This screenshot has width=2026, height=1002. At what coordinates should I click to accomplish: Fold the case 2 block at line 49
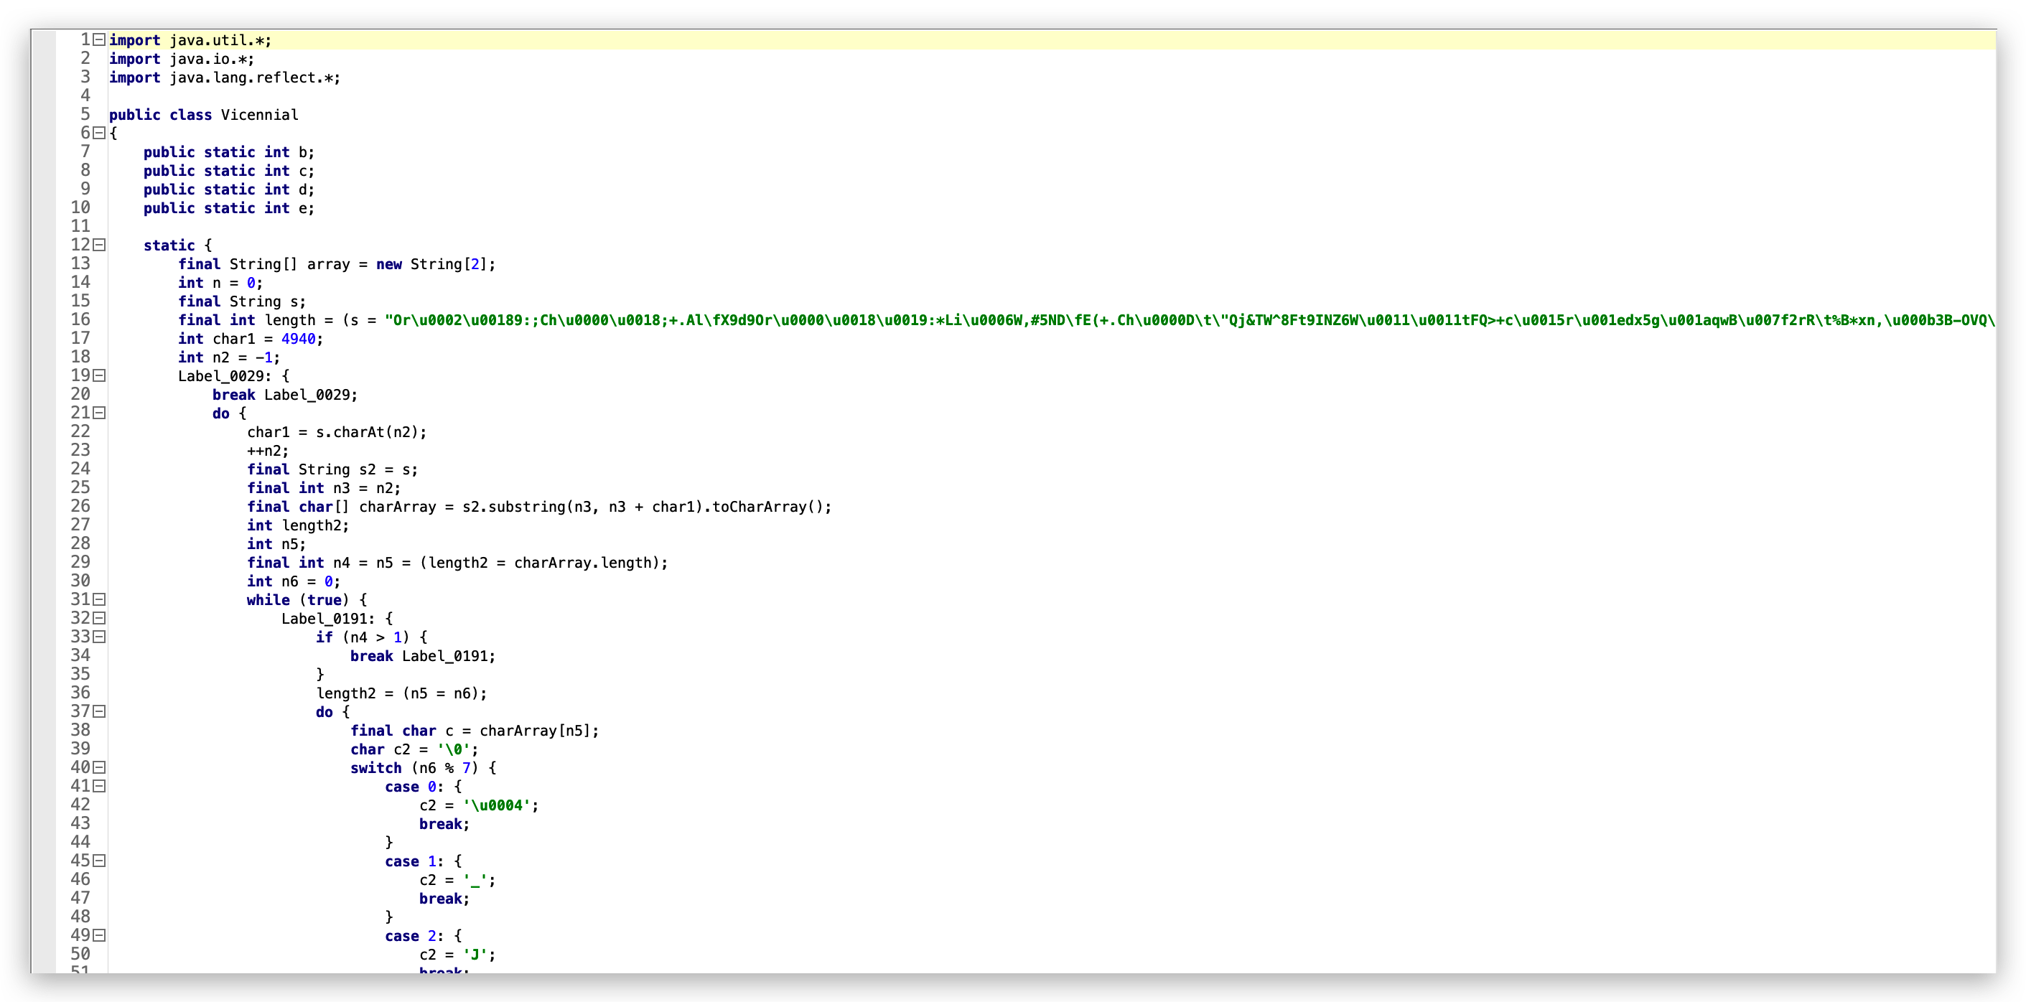point(99,935)
